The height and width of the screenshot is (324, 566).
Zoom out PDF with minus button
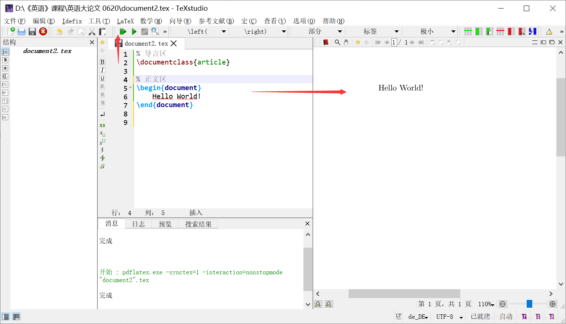(503, 304)
